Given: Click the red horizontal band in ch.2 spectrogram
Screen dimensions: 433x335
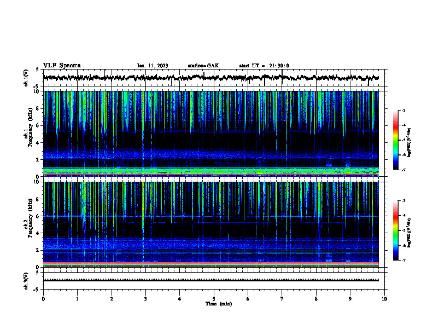Looking at the screenshot, I should pos(210,262).
